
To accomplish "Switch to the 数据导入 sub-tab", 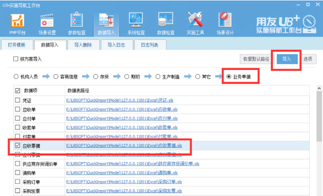I will [x=50, y=45].
